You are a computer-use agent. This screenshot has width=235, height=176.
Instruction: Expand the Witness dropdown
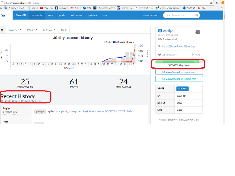pos(50,30)
